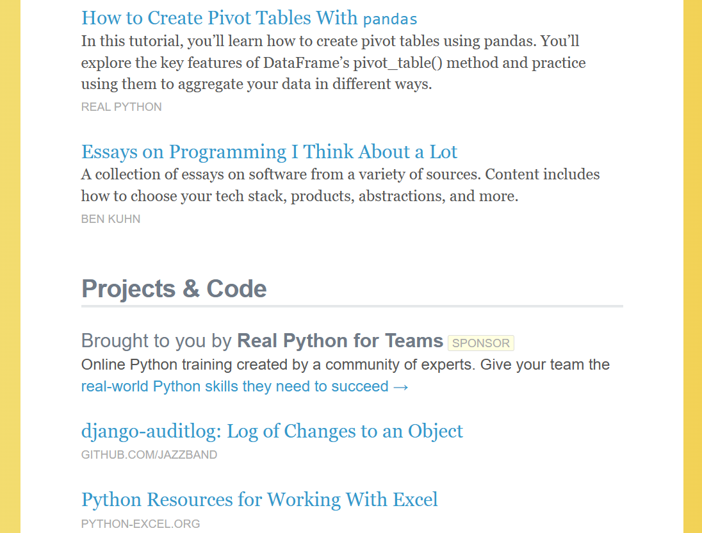Click 'Brought to you by' text
Viewport: 702px width, 533px height.
156,340
